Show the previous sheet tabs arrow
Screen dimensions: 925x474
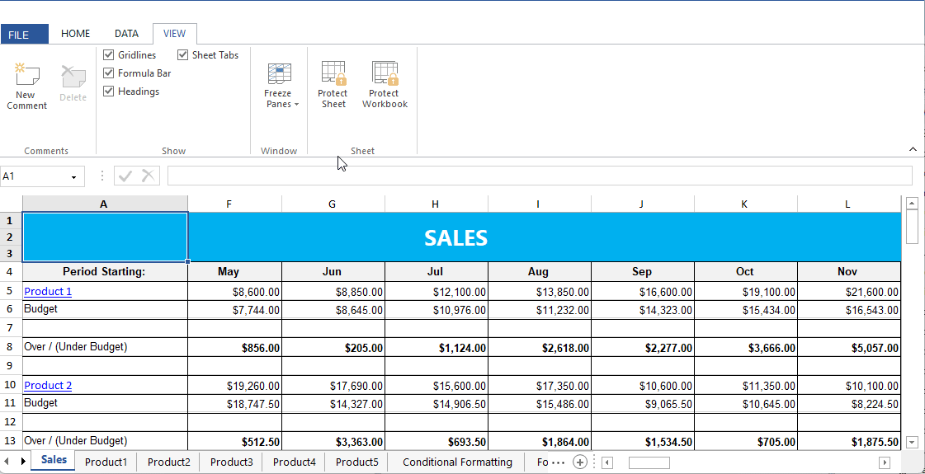6,461
